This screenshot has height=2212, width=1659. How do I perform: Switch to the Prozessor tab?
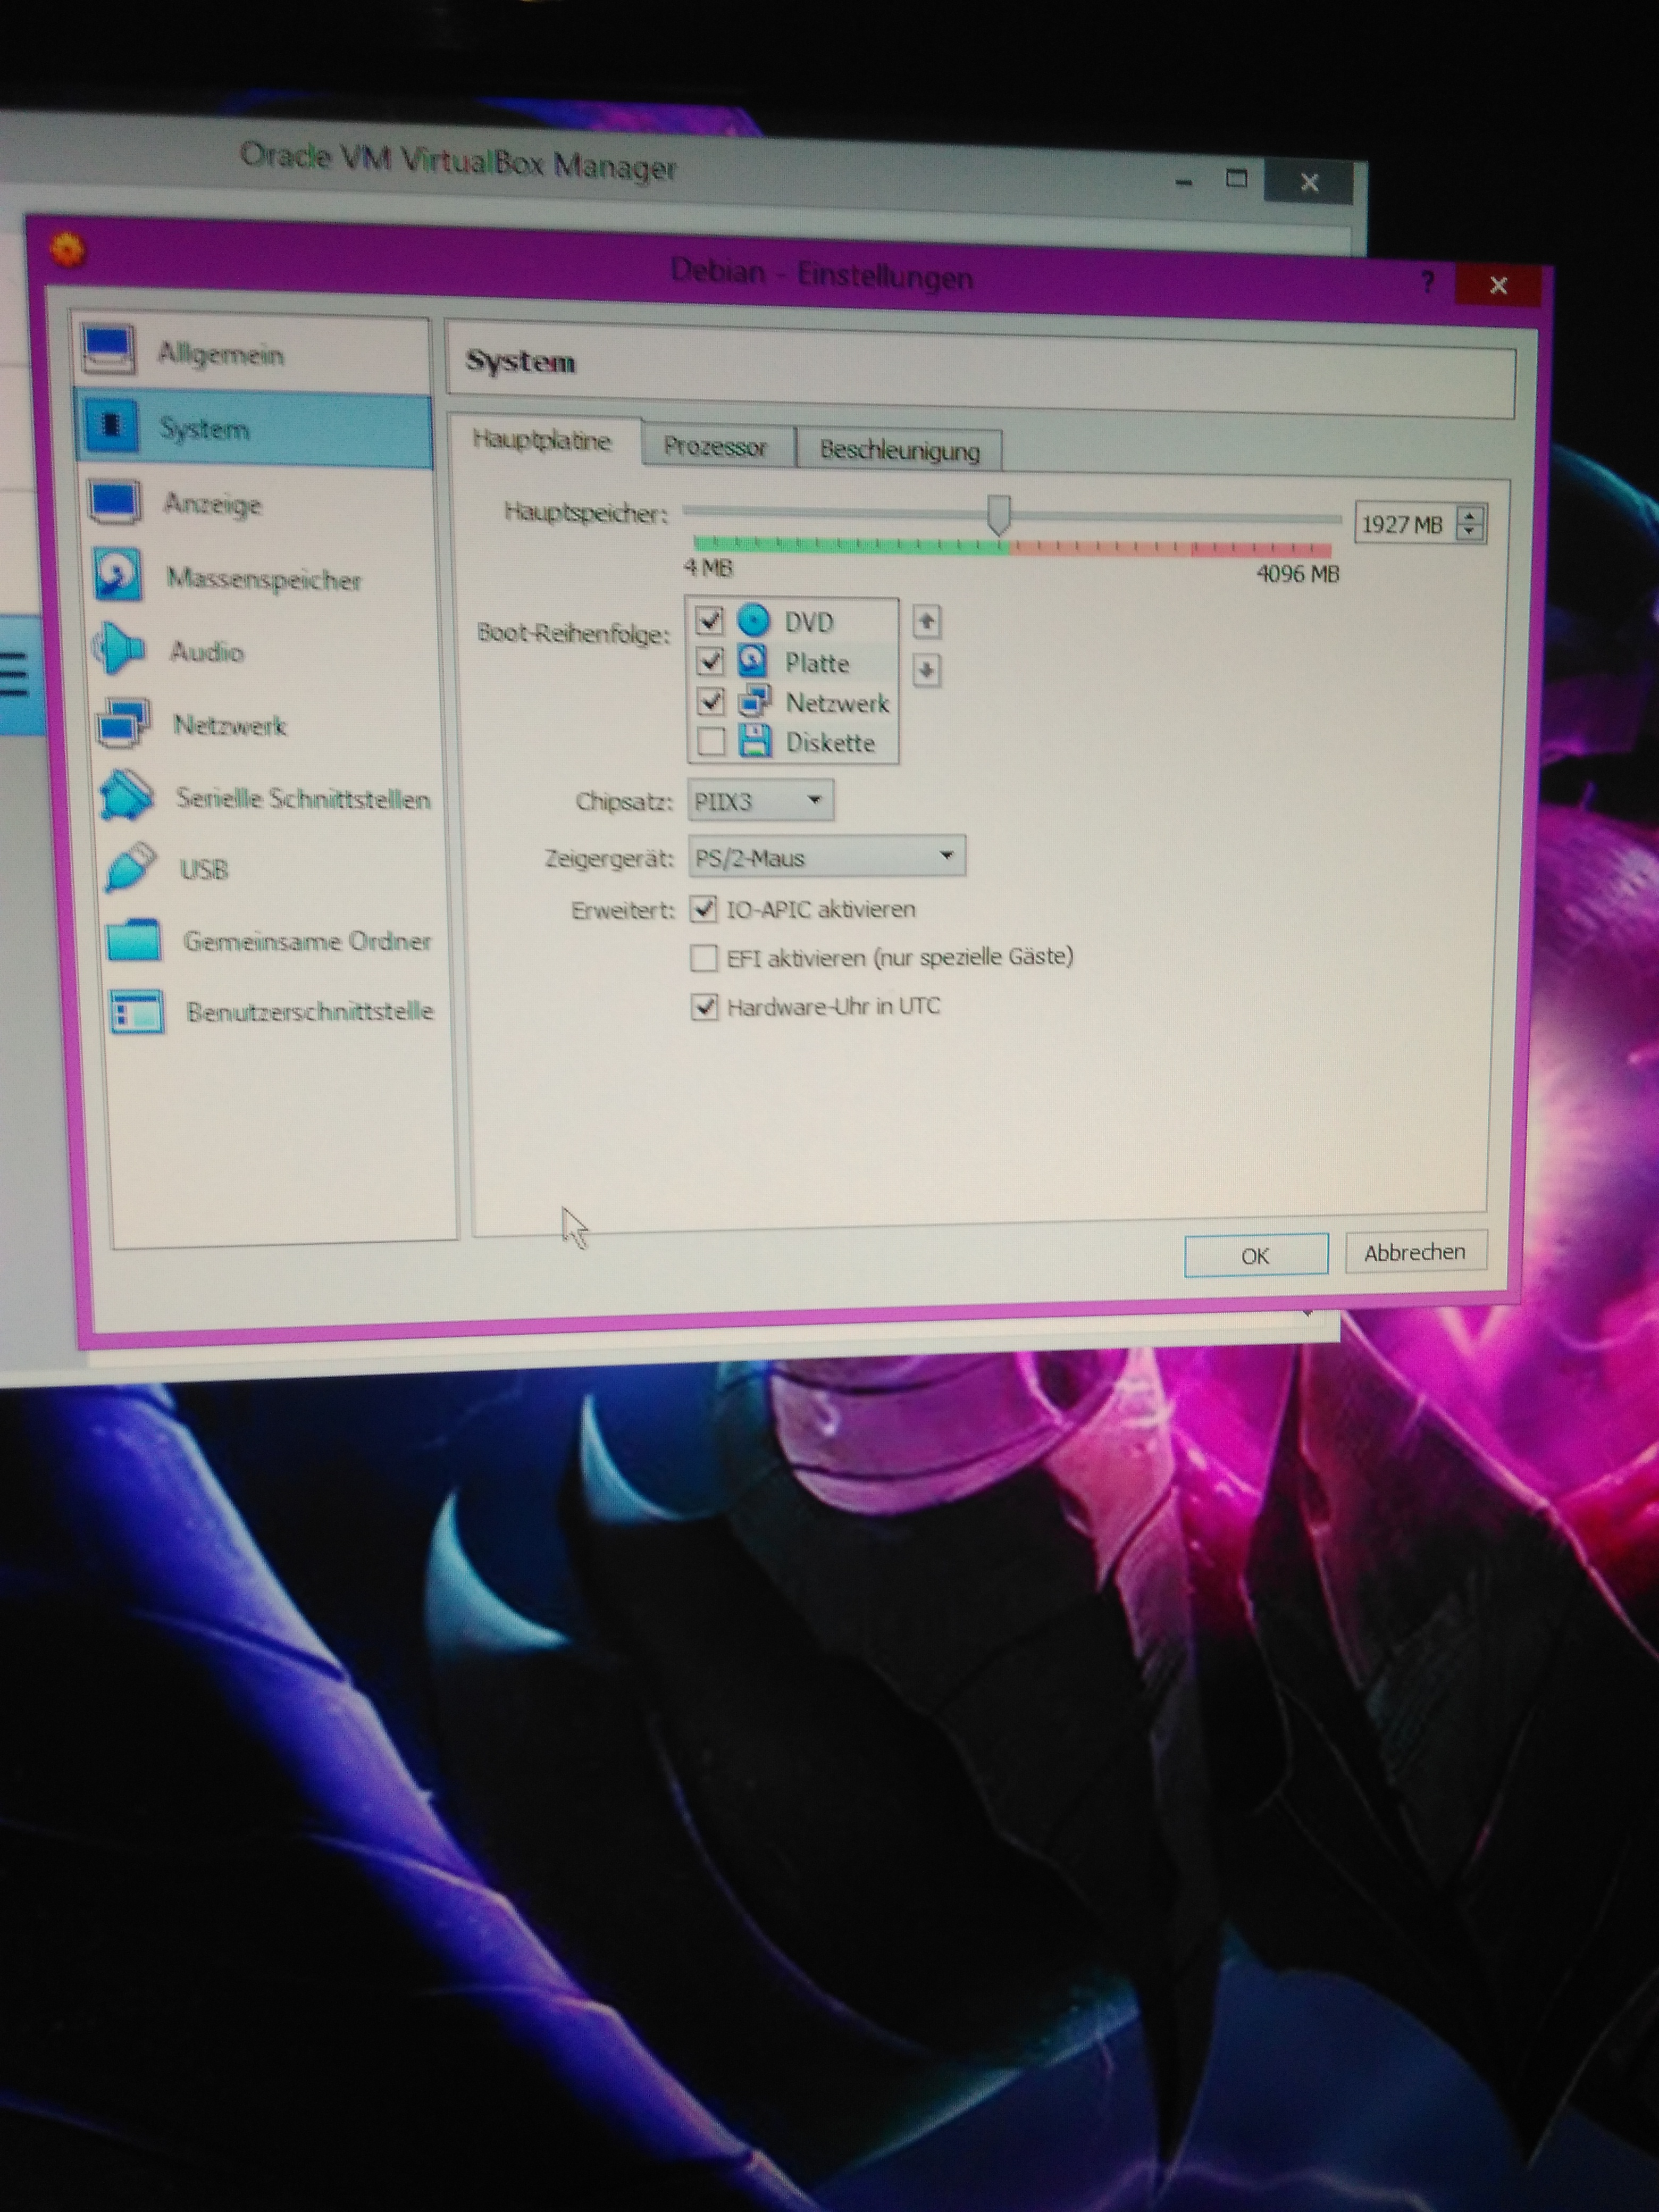[715, 447]
